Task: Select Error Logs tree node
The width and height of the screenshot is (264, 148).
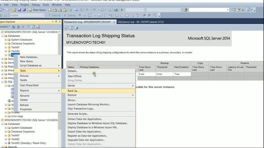Action: (x=17, y=116)
